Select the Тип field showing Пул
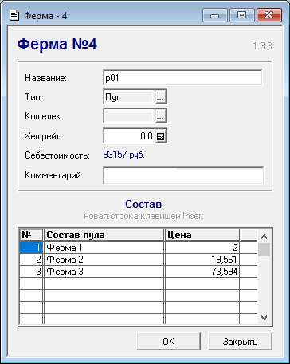290x364 pixels. tap(128, 97)
